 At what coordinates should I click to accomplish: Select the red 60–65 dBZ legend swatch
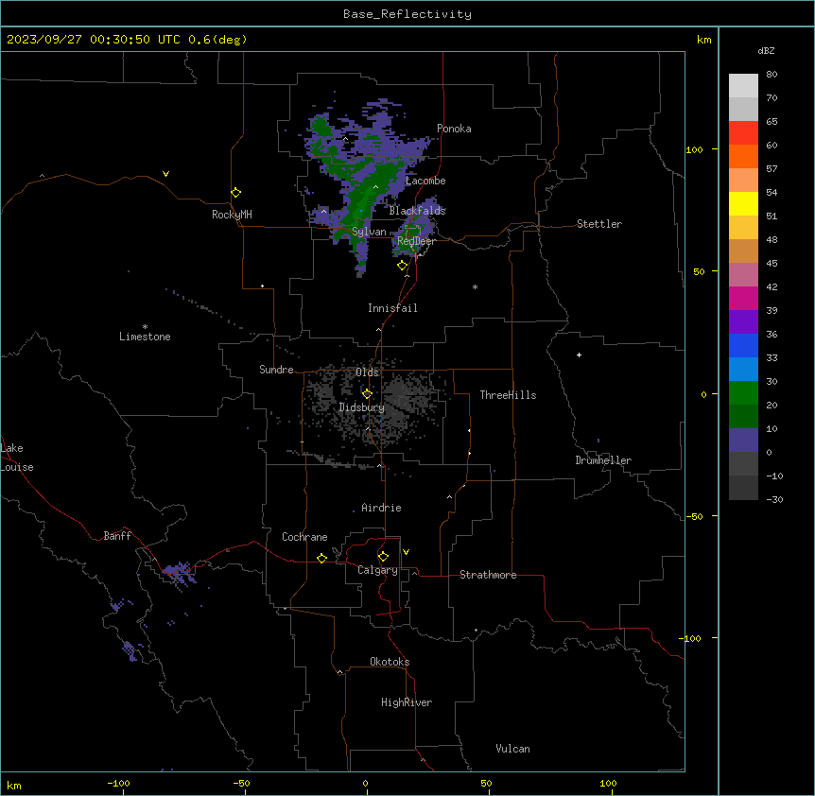click(743, 132)
